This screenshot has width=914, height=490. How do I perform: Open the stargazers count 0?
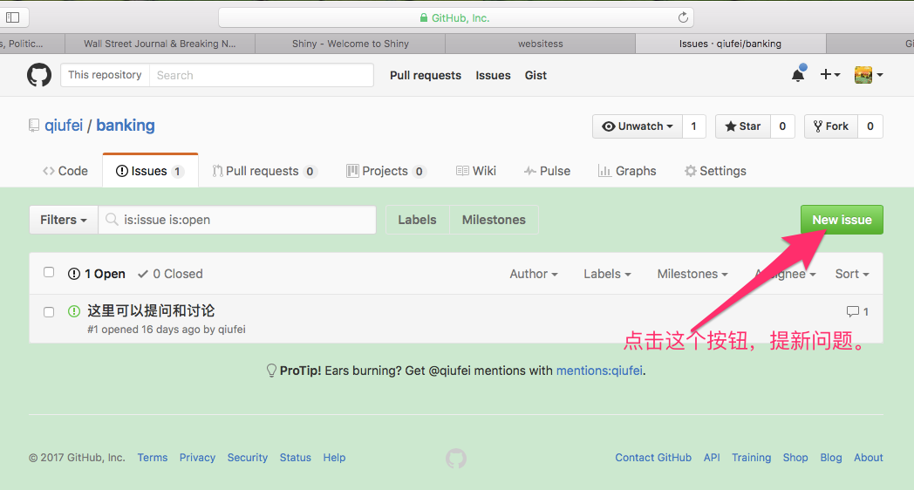pyautogui.click(x=782, y=126)
